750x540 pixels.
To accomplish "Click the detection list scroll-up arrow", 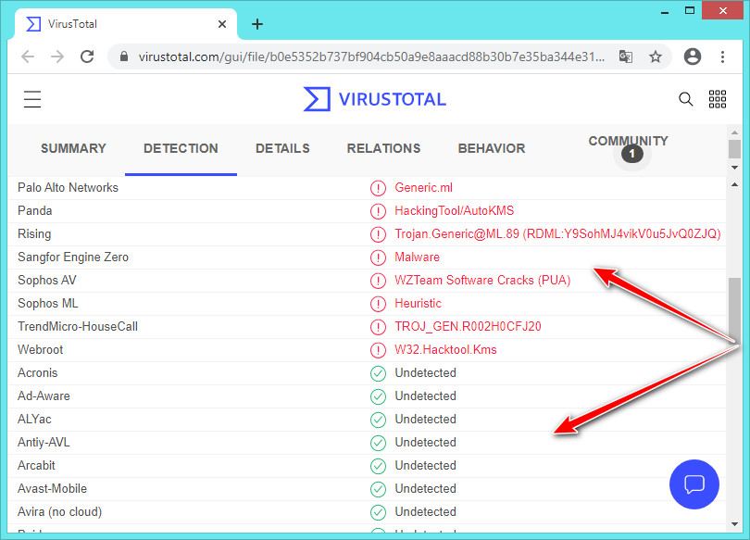I will [x=734, y=184].
